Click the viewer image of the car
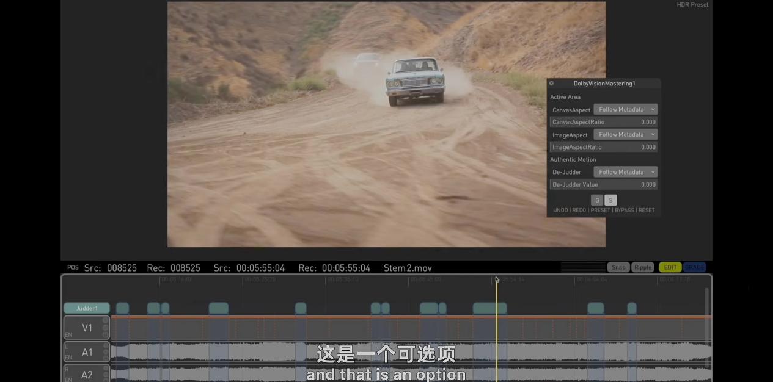Viewport: 773px width, 382px height. tap(386, 124)
